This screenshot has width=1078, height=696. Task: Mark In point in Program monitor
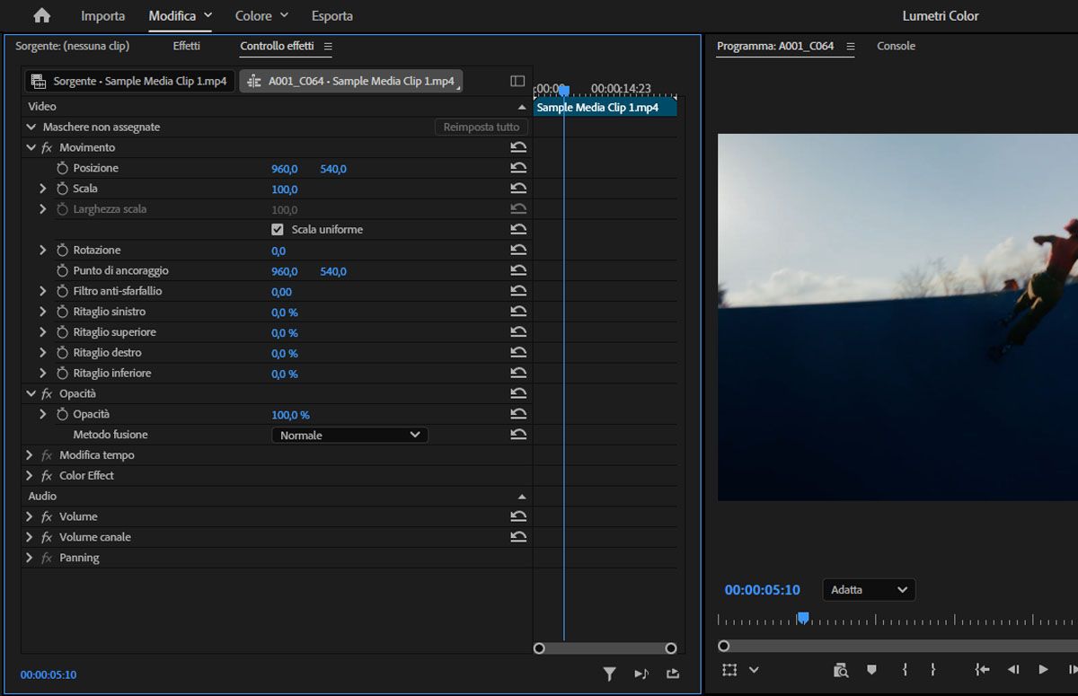pyautogui.click(x=905, y=670)
